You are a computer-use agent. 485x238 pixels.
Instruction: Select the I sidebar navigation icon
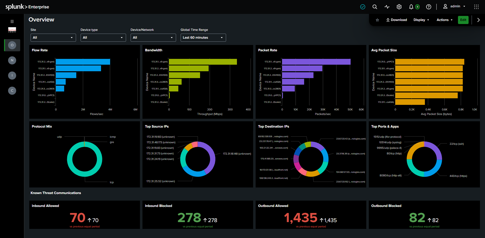point(12,76)
